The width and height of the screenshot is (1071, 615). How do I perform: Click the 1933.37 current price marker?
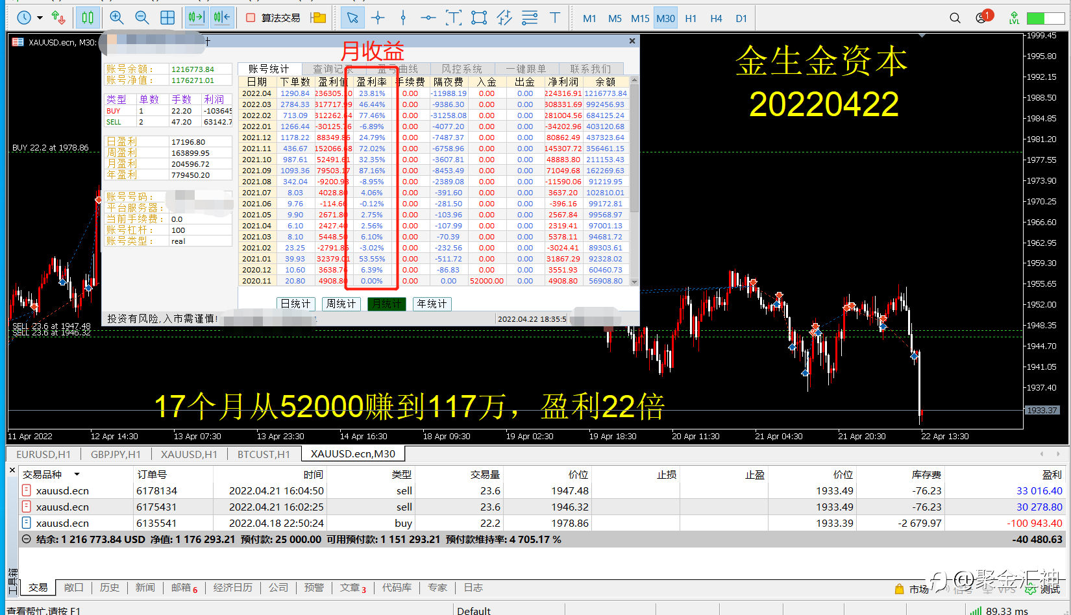[x=1042, y=410]
